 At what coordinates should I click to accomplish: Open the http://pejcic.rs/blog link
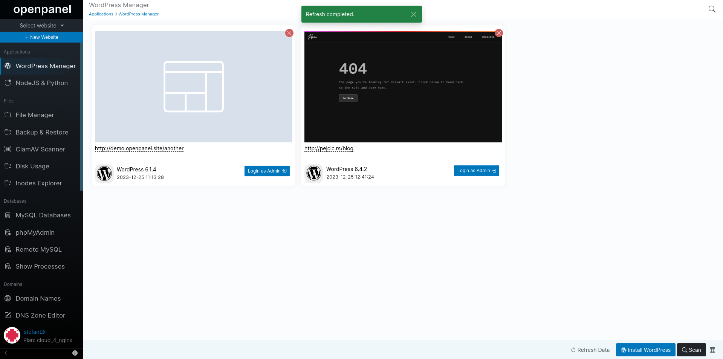click(329, 148)
